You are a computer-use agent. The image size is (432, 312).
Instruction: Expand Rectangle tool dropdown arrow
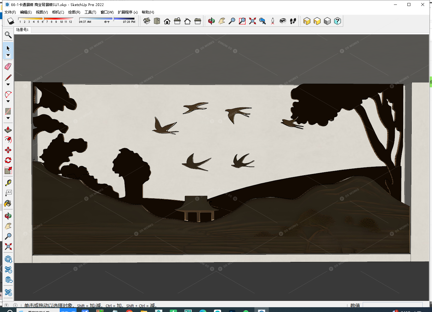click(8, 118)
